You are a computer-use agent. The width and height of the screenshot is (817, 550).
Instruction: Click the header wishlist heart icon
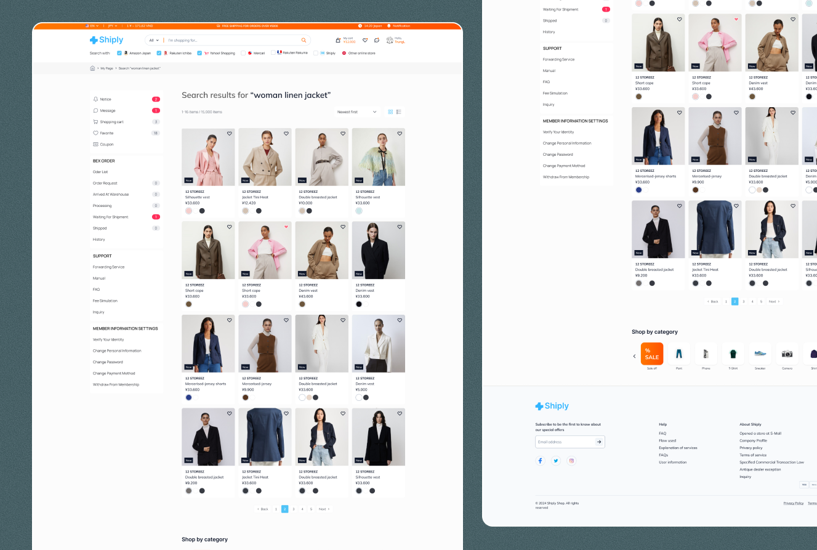pos(365,40)
